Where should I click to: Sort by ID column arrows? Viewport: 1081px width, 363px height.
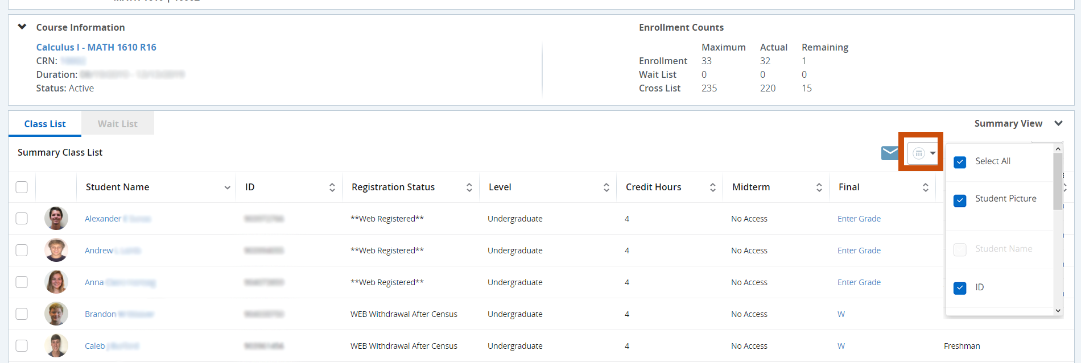(332, 187)
